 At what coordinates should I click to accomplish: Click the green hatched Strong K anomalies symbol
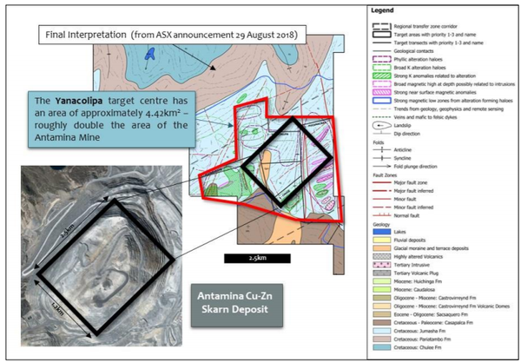(381, 76)
